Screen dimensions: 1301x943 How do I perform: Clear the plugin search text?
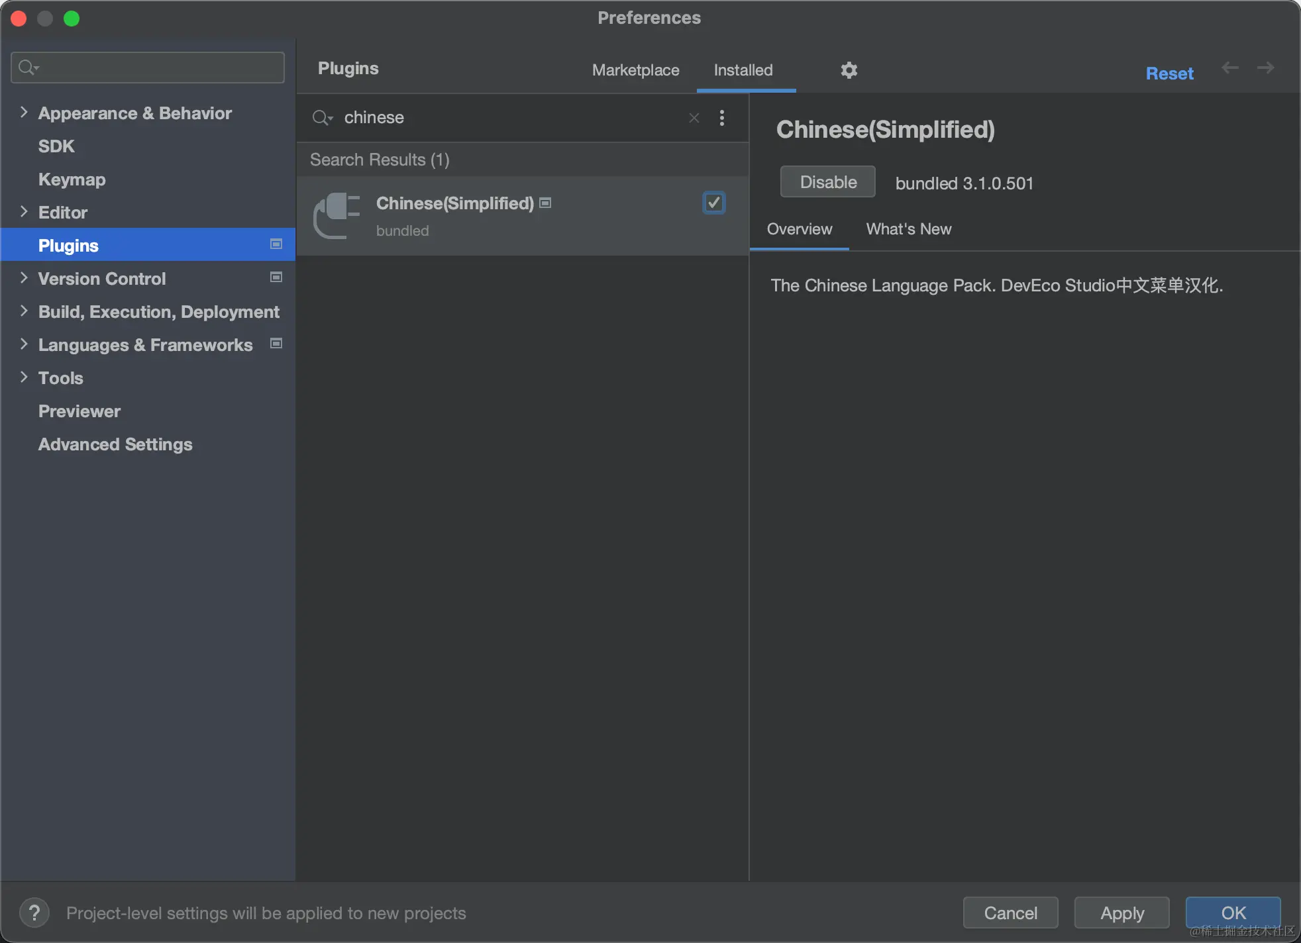point(694,118)
